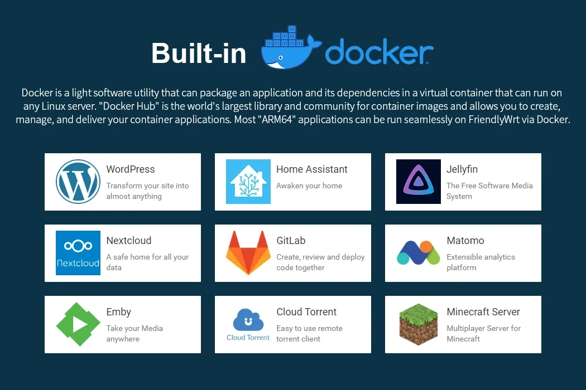This screenshot has width=586, height=390.
Task: Open the Jellyfin title link
Action: (x=462, y=169)
